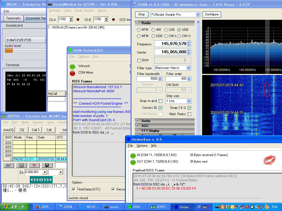Click the green Winsock status light in AGW OnlineKISS

click(x=72, y=67)
